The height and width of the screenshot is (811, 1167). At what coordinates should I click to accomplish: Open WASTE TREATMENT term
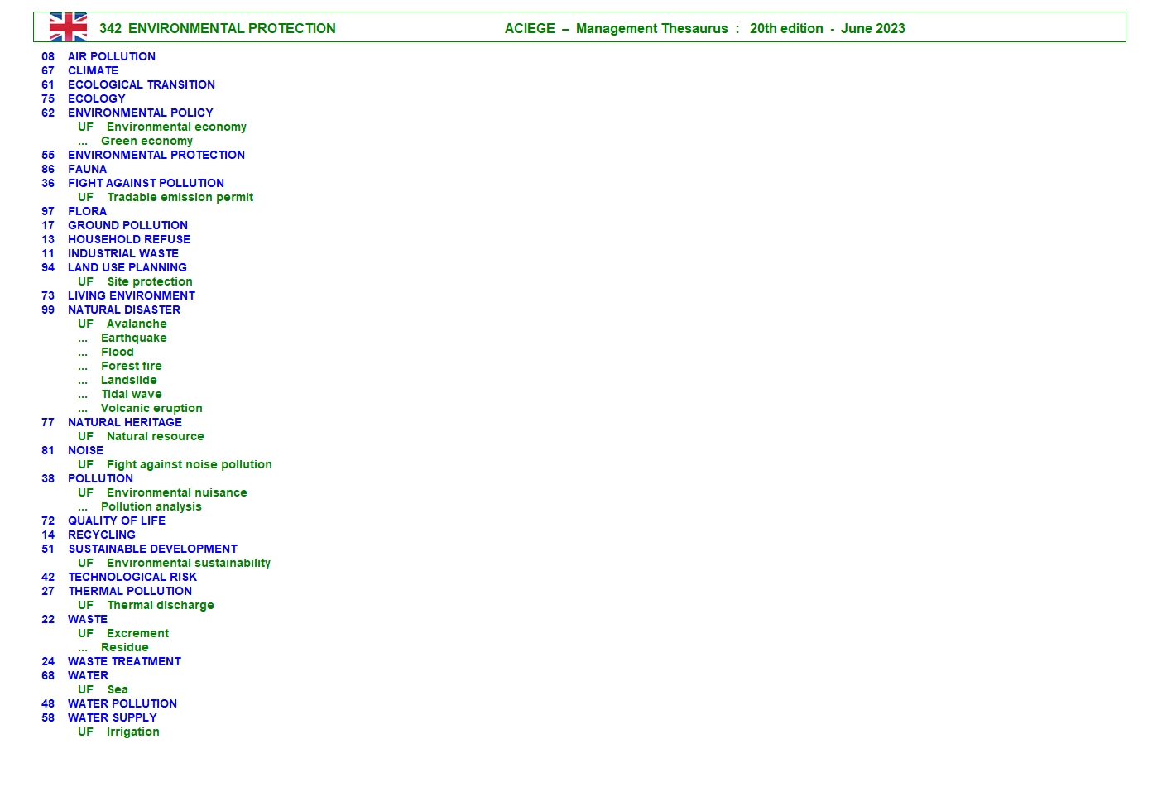124,661
